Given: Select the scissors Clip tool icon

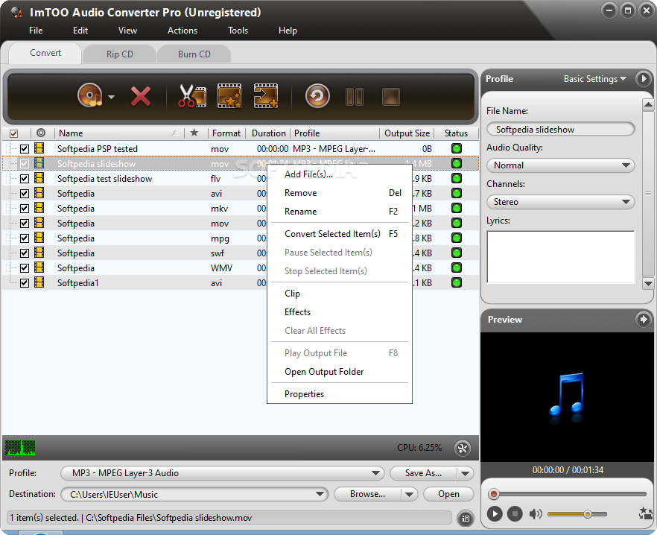Looking at the screenshot, I should 192,95.
